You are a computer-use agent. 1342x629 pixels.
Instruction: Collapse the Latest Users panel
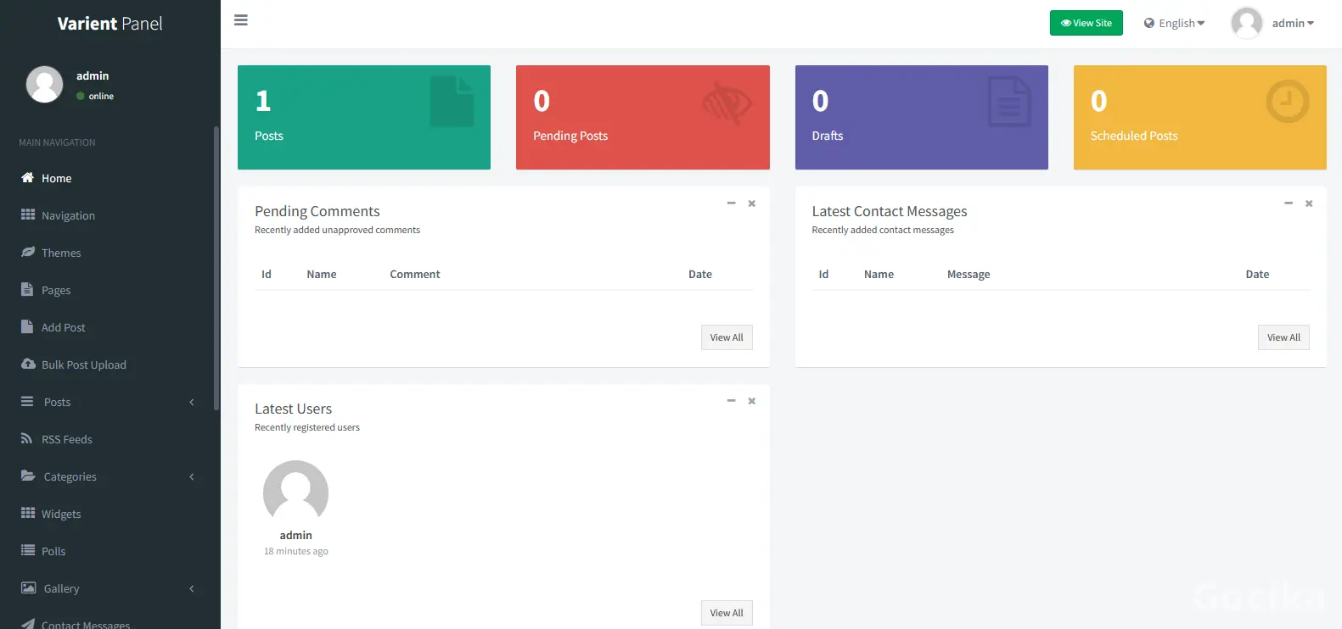point(731,401)
